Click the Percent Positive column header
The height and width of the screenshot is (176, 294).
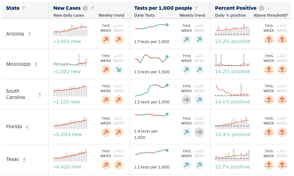(236, 8)
